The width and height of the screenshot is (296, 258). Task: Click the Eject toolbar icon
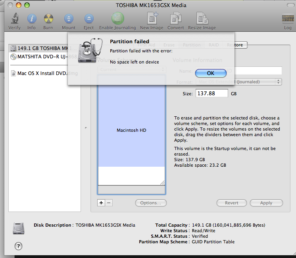click(x=89, y=19)
